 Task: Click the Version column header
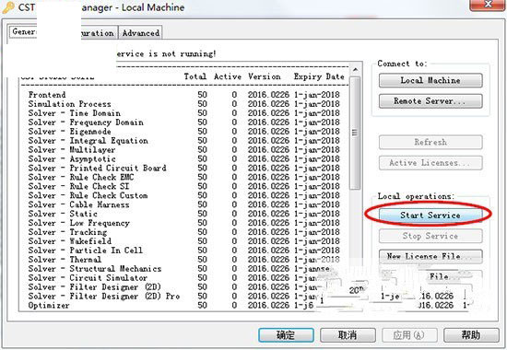(265, 76)
